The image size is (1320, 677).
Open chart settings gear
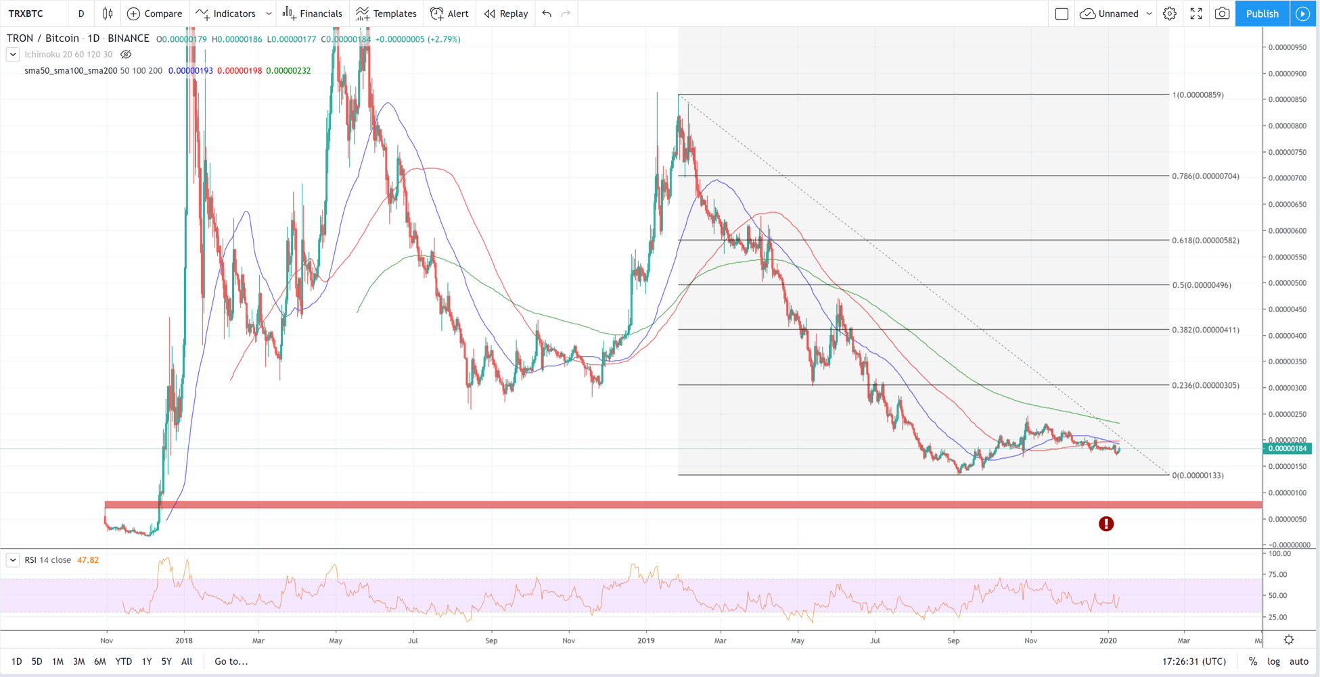tap(1169, 14)
